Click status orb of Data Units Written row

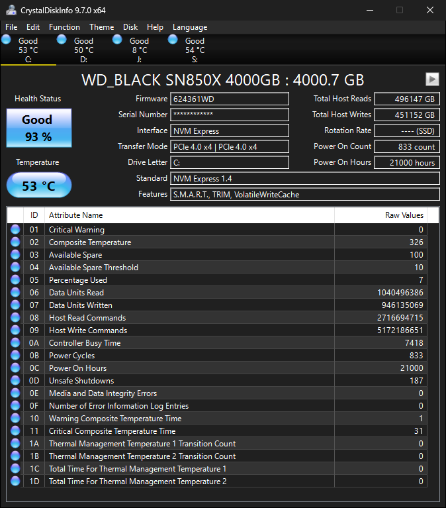(15, 305)
